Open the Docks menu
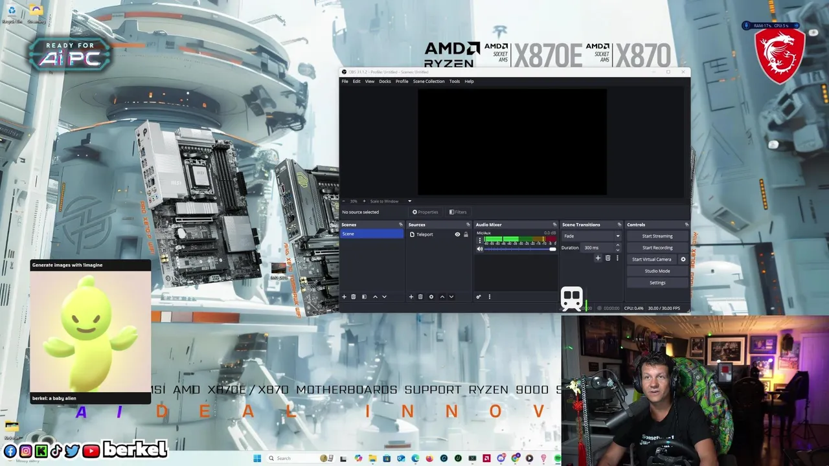The height and width of the screenshot is (466, 829). coord(385,82)
